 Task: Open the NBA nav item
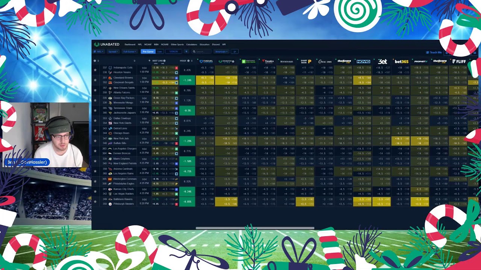click(x=156, y=45)
